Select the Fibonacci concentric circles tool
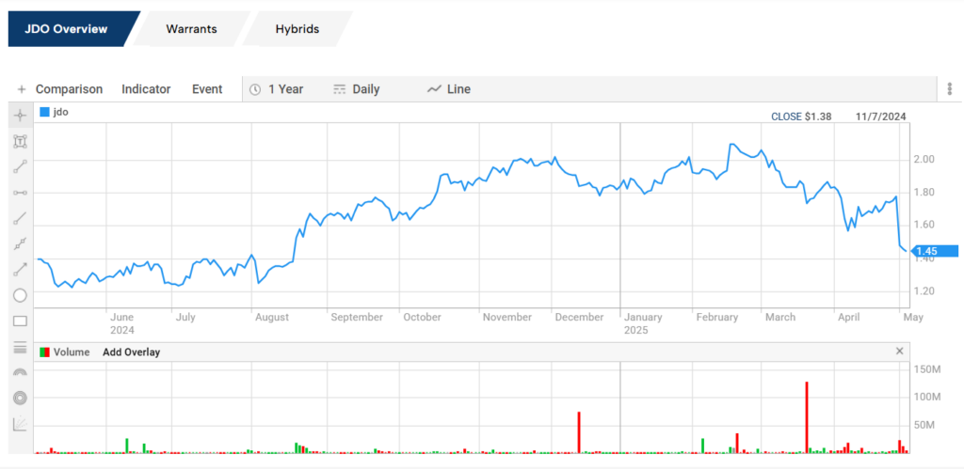The width and height of the screenshot is (964, 469). click(x=20, y=398)
